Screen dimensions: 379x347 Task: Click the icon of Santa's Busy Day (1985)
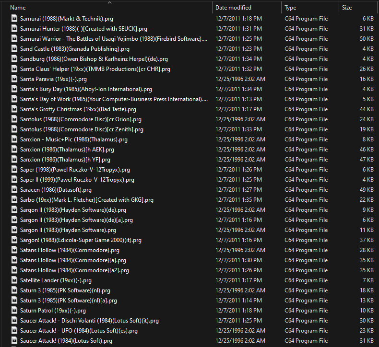[x=14, y=89]
